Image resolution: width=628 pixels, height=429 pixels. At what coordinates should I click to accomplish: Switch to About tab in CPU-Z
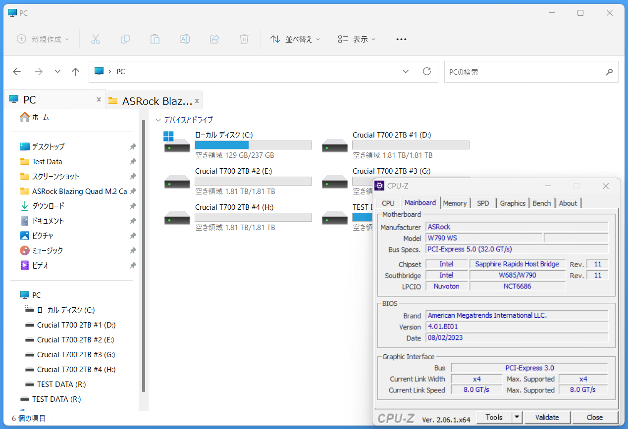click(x=568, y=203)
